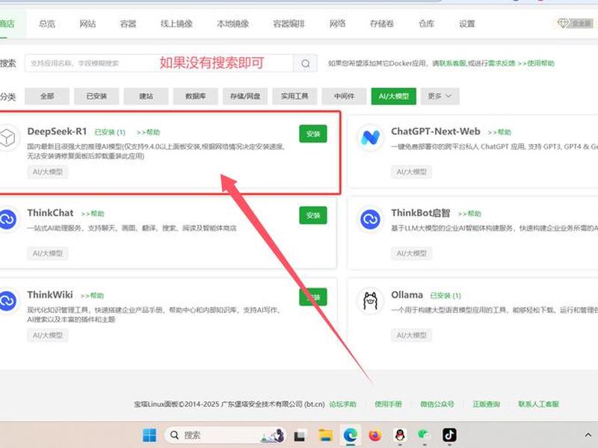Click the 需求反馈 link

(501, 63)
